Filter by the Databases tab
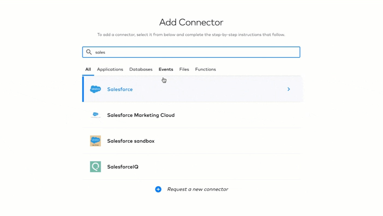The image size is (383, 216). [x=141, y=69]
